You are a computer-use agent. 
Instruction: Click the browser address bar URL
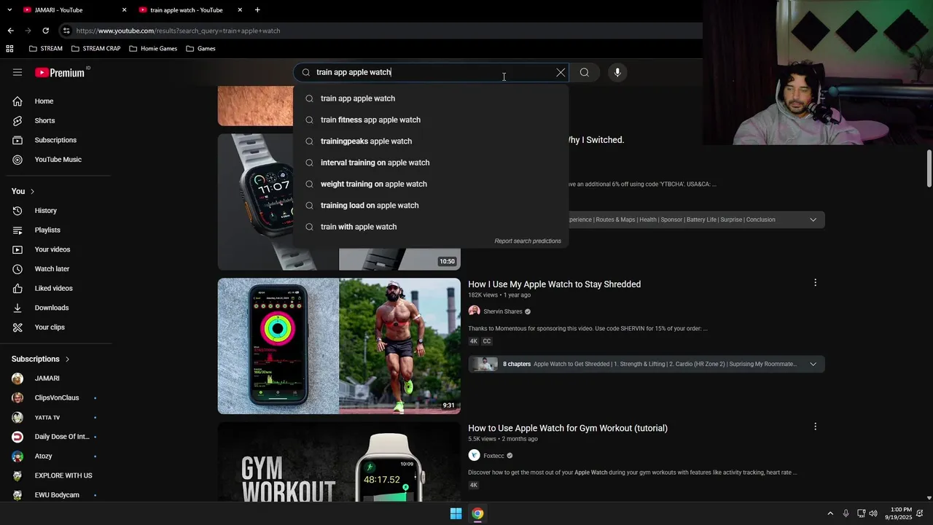178,31
